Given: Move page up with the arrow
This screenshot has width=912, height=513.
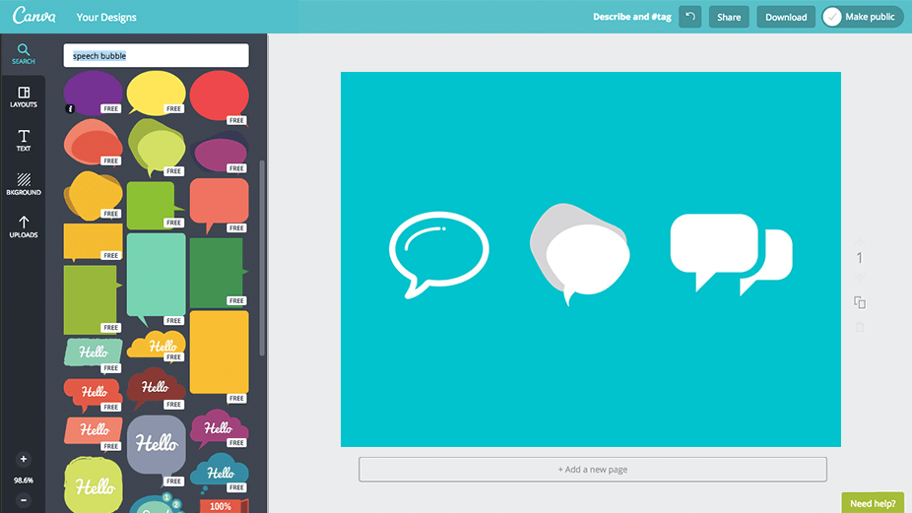Looking at the screenshot, I should [860, 241].
